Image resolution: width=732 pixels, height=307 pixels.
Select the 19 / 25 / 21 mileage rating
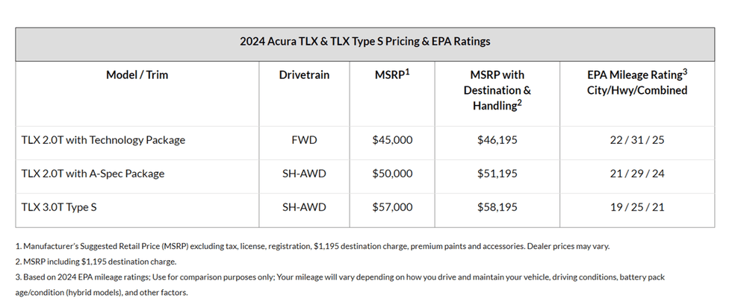[637, 207]
